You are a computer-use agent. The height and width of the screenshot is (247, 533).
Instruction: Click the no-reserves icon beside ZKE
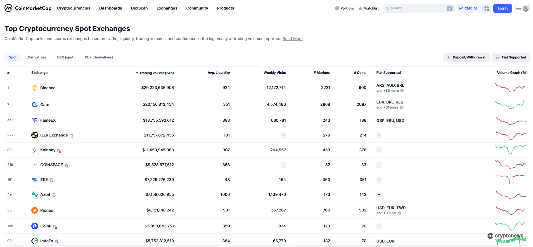pyautogui.click(x=51, y=180)
